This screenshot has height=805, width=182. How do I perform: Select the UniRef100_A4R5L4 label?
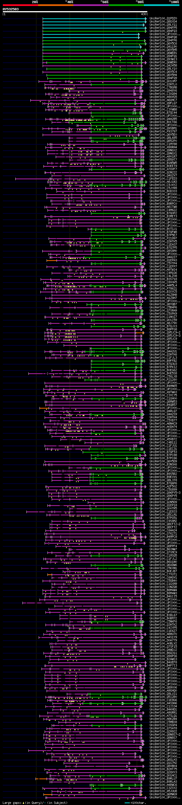pos(163,285)
